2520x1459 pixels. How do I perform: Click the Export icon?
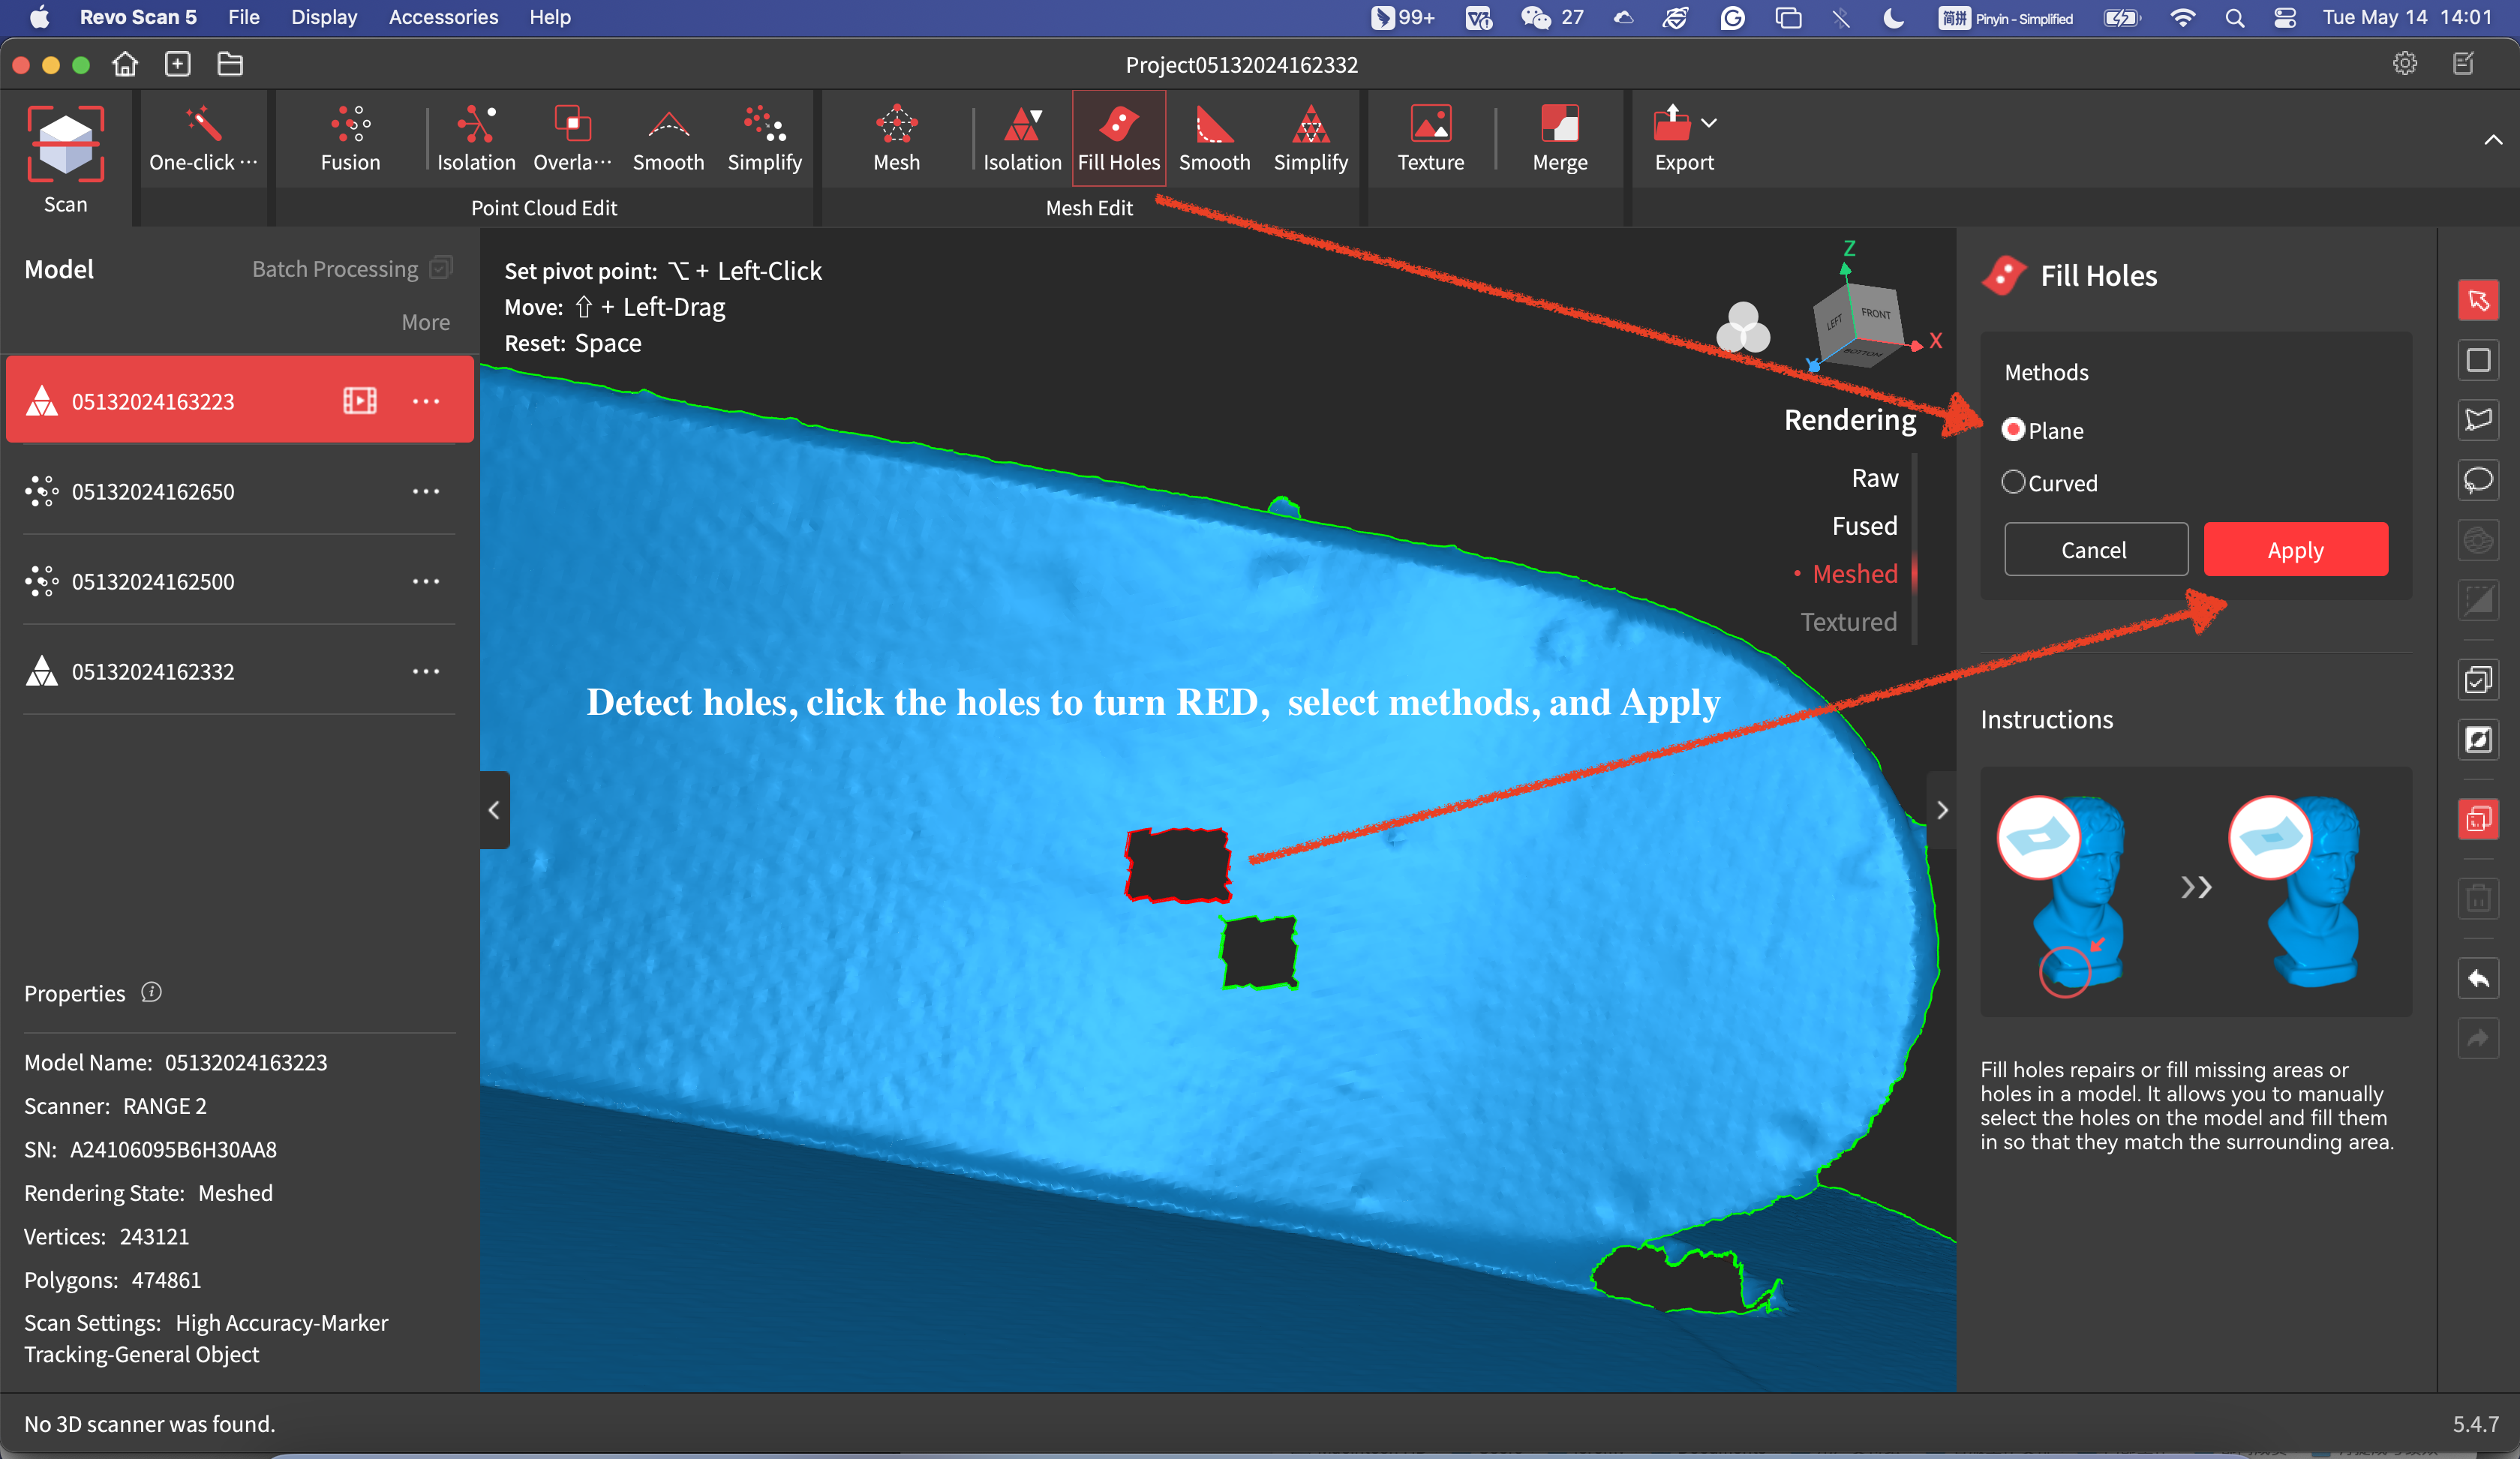pyautogui.click(x=1672, y=124)
